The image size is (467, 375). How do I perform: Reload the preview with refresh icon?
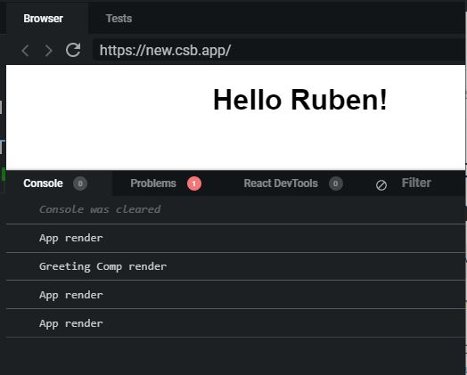73,50
